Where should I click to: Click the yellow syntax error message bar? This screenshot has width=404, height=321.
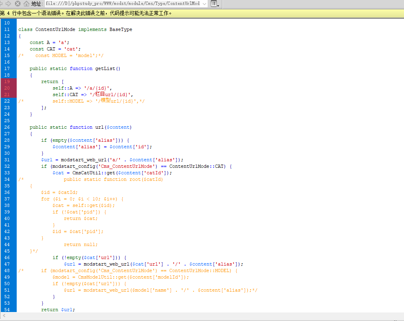pos(202,13)
